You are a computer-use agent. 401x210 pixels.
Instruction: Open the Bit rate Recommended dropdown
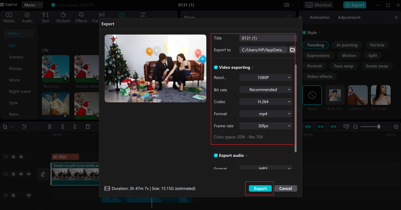(266, 90)
